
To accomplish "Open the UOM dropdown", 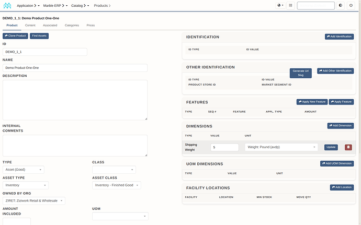I will (120, 216).
